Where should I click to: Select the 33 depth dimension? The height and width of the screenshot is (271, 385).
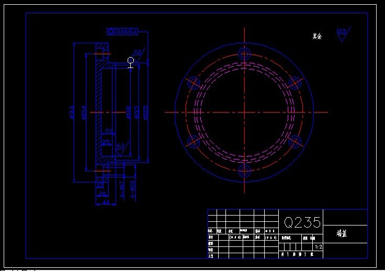(108, 131)
